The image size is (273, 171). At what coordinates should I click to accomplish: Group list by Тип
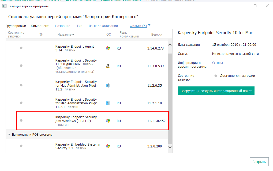coord(79,26)
